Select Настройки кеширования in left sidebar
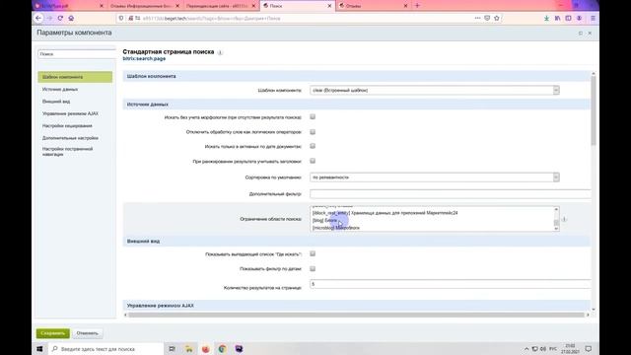The height and width of the screenshot is (355, 631). coord(67,126)
